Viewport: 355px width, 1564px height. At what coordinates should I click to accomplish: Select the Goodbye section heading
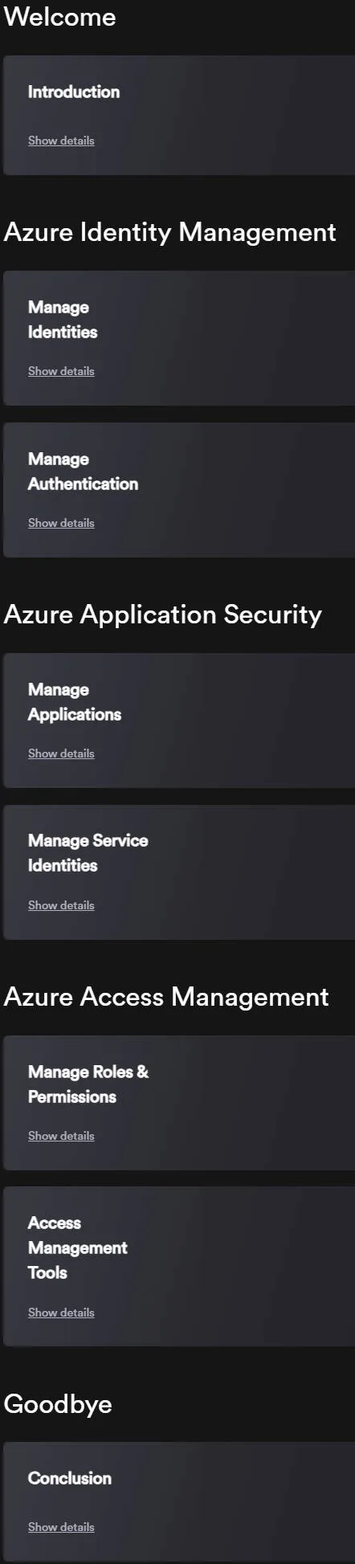coord(58,1404)
